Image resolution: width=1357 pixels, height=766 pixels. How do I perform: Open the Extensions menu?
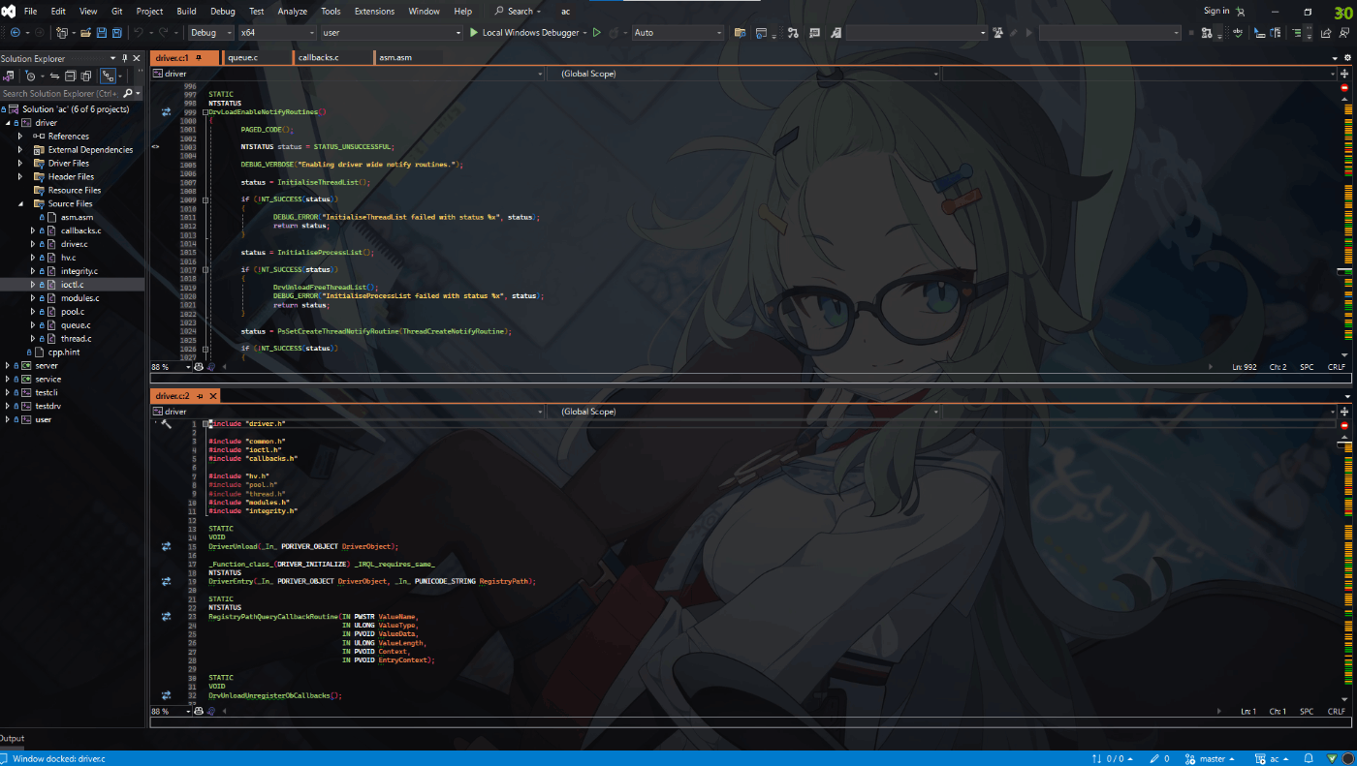pyautogui.click(x=374, y=12)
